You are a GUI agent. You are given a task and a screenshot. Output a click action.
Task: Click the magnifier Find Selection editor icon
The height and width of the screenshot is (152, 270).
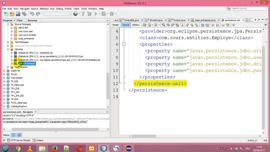coord(163,25)
